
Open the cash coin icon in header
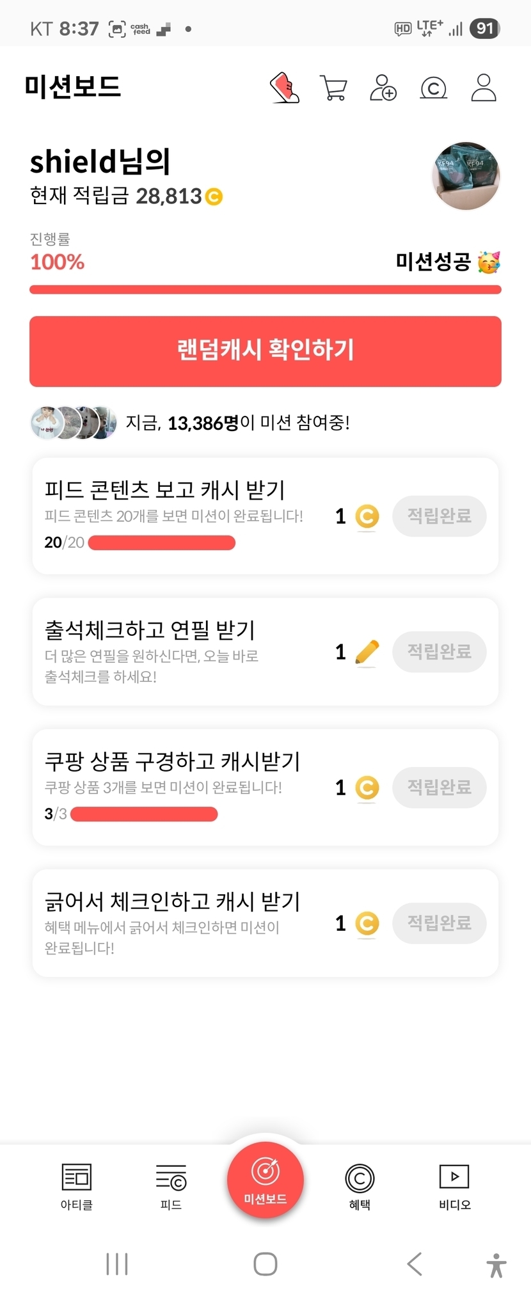click(433, 88)
